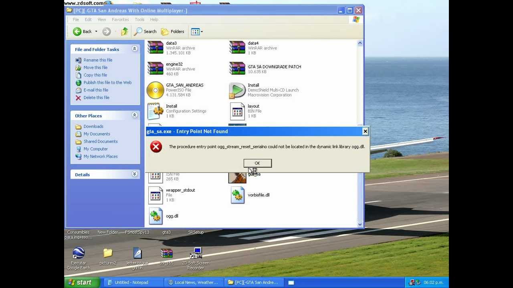
Task: Click OK in the error dialog
Action: [x=257, y=163]
